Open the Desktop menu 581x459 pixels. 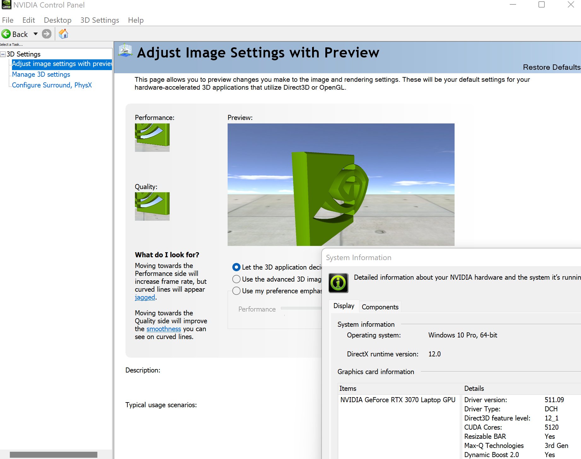click(58, 20)
